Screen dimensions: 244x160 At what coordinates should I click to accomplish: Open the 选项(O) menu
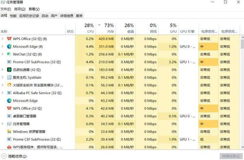tap(20, 9)
